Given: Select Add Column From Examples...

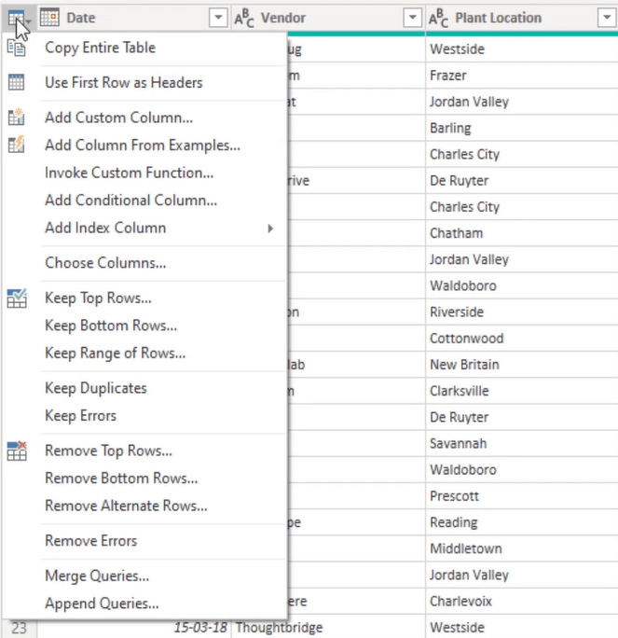Looking at the screenshot, I should point(144,146).
